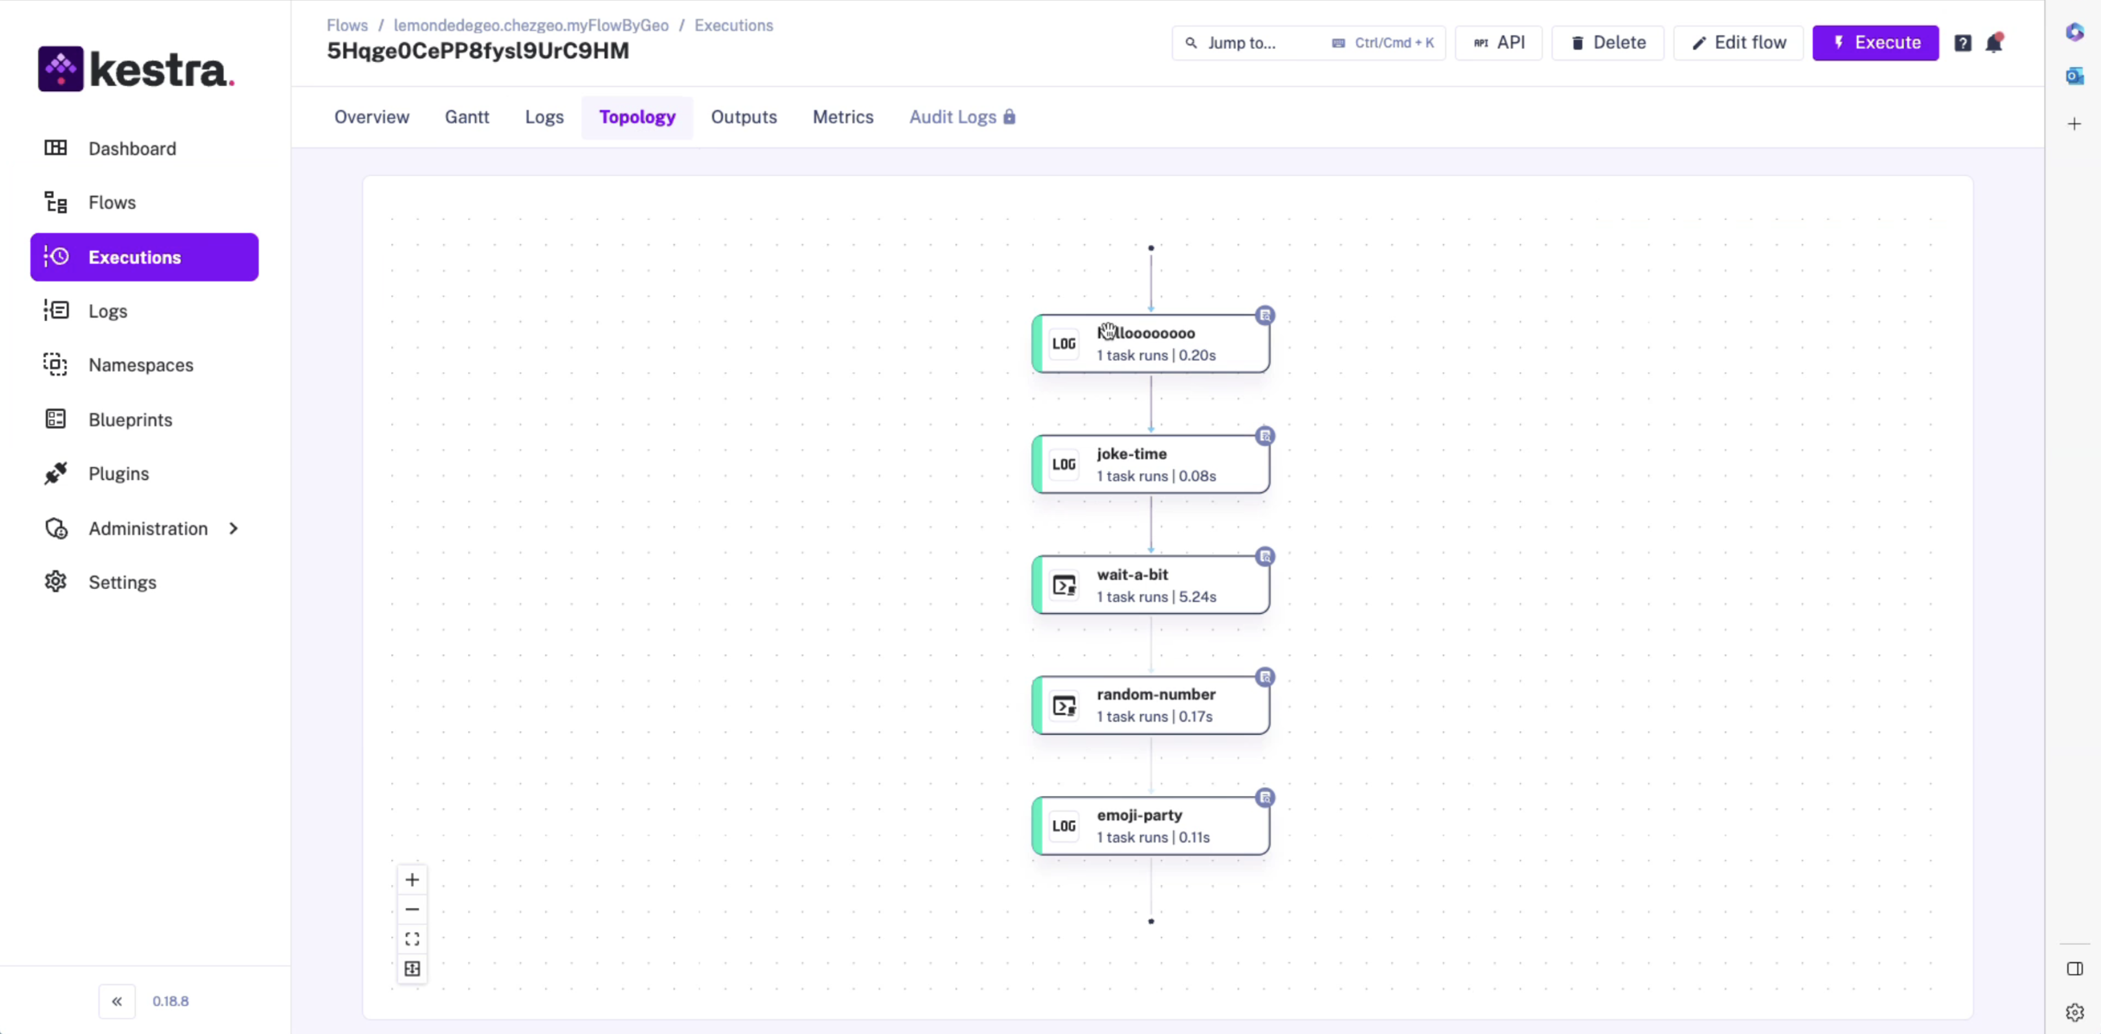Click the topology zoom out minus icon
Viewport: 2101px width, 1034px height.
pos(412,909)
